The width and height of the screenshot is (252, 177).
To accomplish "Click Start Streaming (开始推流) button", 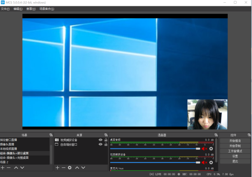I will (x=235, y=141).
